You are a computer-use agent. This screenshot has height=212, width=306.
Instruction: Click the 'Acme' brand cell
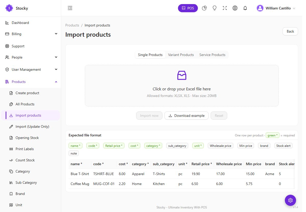click(x=270, y=174)
